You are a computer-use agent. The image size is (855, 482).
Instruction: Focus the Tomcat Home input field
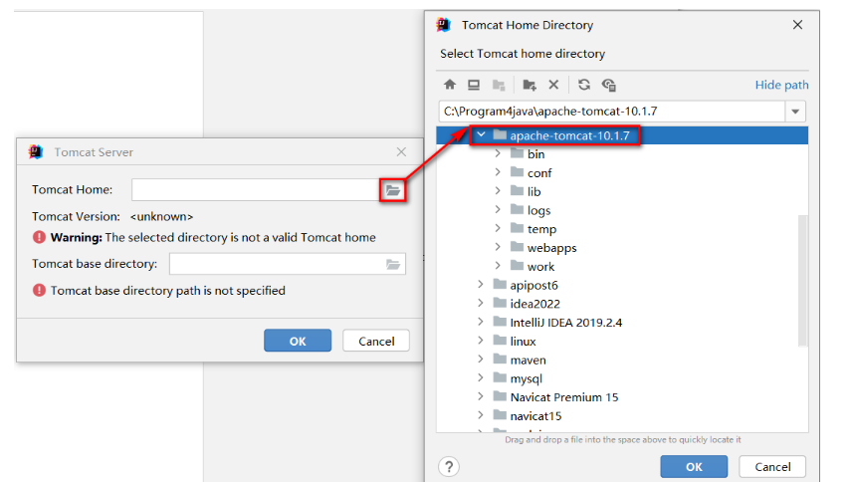pos(255,190)
